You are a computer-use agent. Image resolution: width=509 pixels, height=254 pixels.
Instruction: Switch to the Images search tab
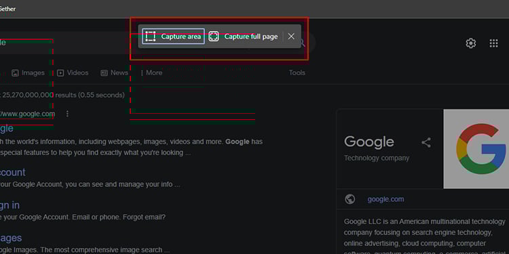pyautogui.click(x=28, y=73)
